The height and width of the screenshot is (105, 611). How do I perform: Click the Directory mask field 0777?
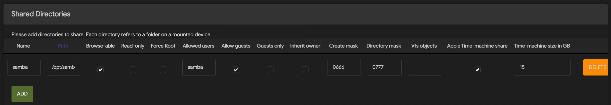[384, 67]
